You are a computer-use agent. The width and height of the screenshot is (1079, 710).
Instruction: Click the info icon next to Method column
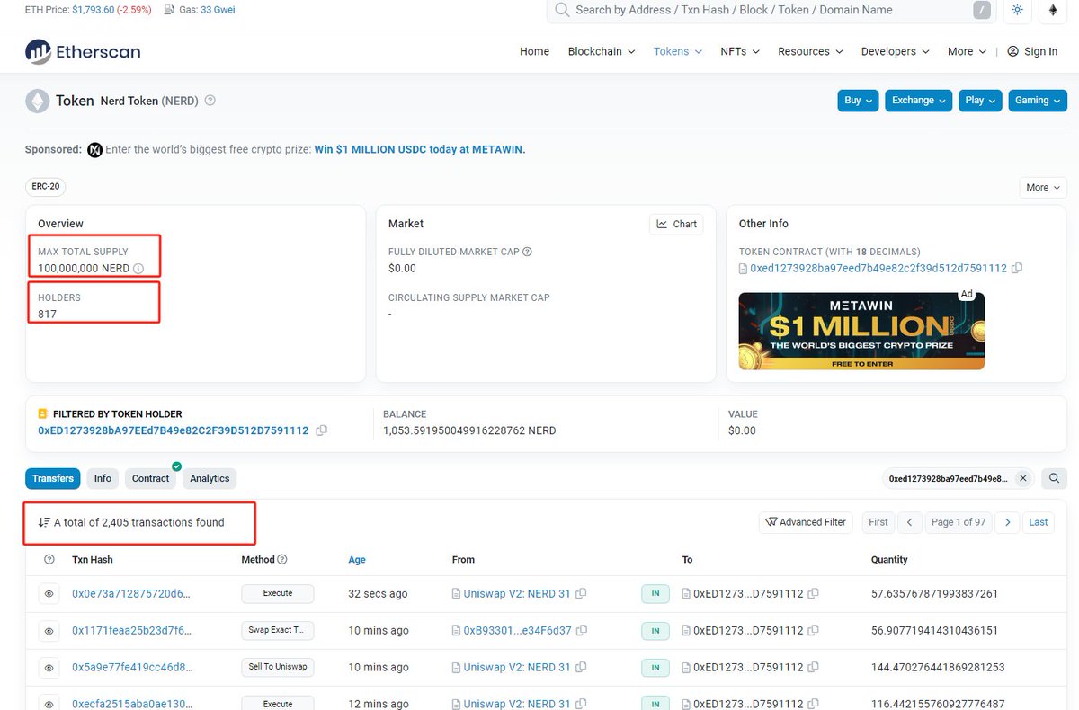[x=282, y=559]
